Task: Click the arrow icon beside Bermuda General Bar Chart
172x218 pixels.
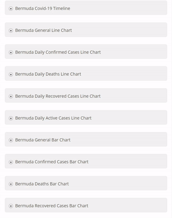Action: tap(11, 140)
